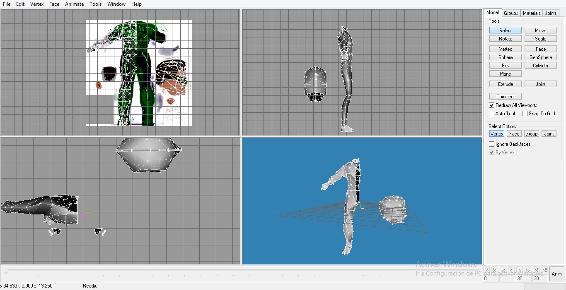The image size is (566, 290).
Task: Click the Comment button
Action: 506,97
